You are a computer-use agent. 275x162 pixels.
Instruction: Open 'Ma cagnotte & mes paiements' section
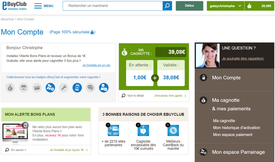point(231,104)
